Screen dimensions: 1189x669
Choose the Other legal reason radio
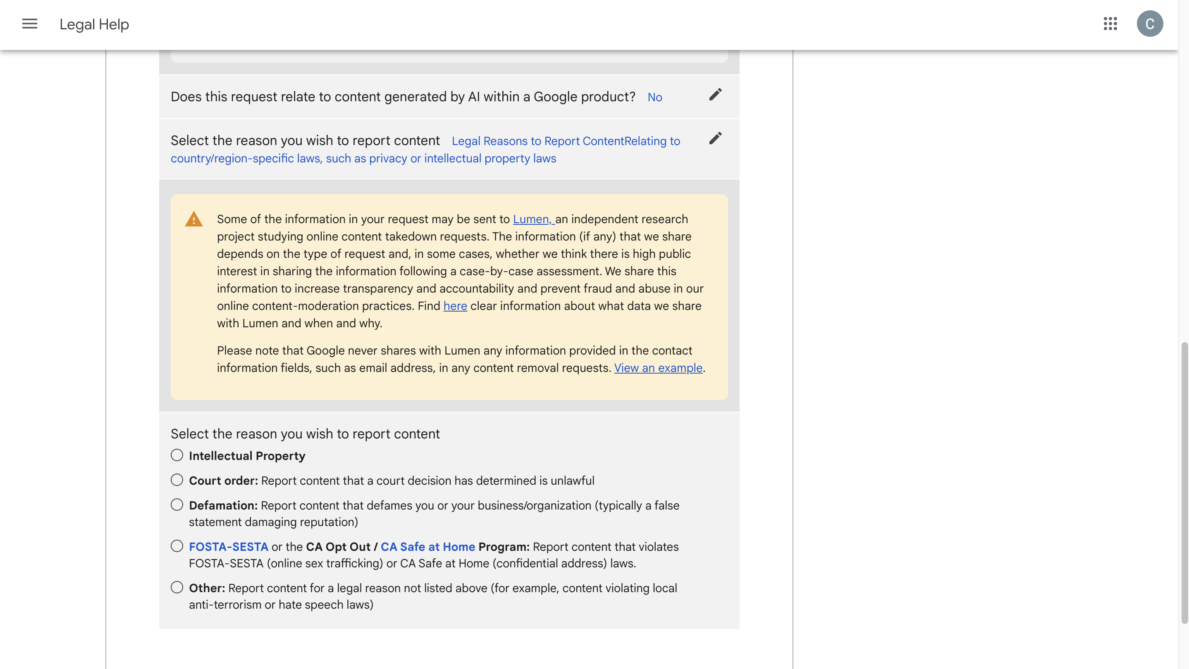pos(177,587)
